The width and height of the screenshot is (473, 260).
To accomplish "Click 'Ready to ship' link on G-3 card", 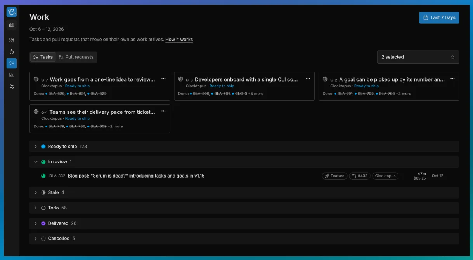I will pos(222,86).
